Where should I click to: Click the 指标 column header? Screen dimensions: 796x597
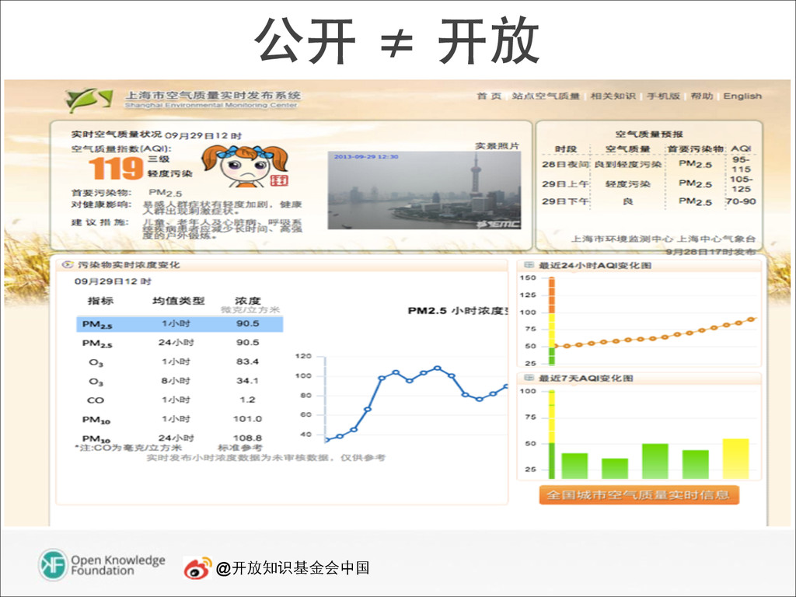[100, 301]
